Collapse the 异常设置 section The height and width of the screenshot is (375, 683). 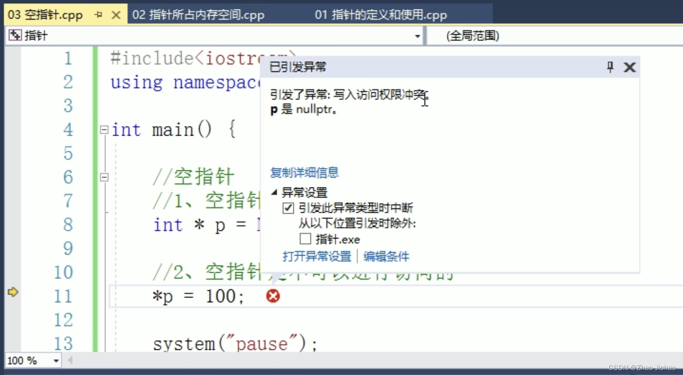(274, 192)
